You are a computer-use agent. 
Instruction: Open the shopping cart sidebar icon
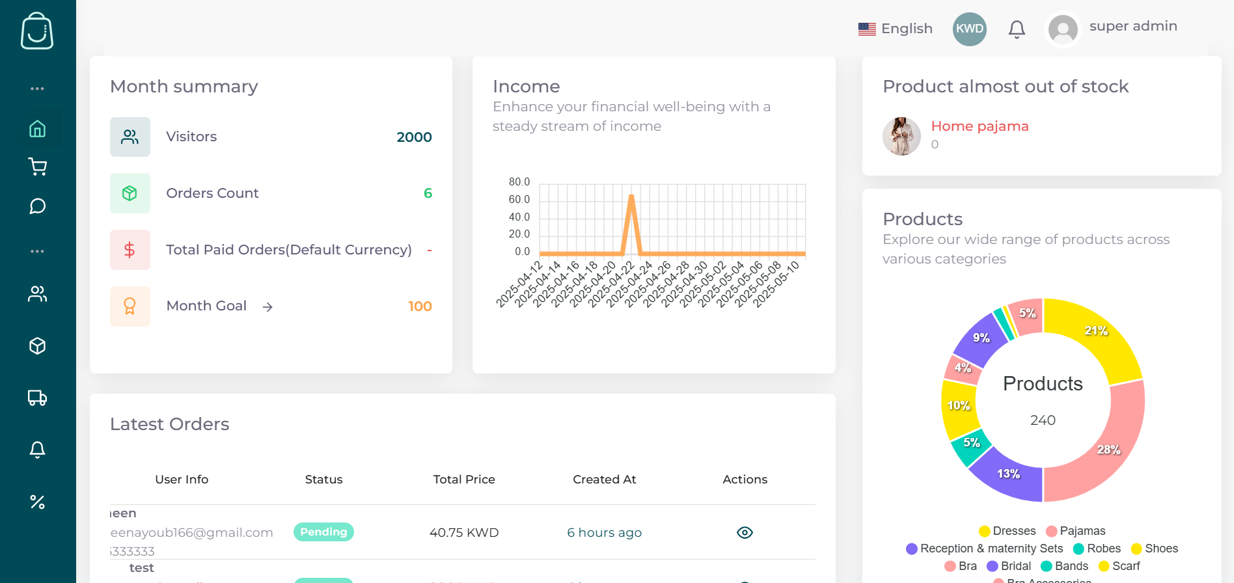point(38,167)
